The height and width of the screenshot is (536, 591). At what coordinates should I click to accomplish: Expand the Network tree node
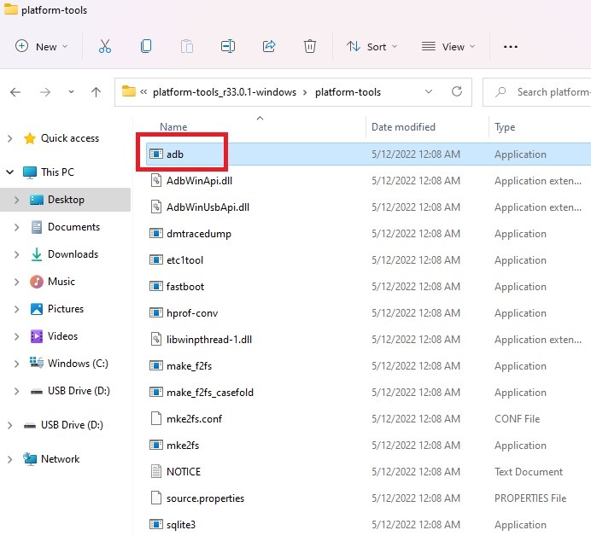9,459
